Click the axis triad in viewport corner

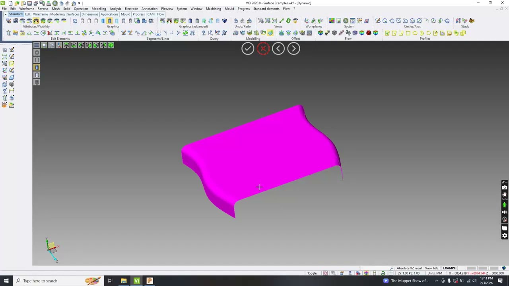point(52,249)
